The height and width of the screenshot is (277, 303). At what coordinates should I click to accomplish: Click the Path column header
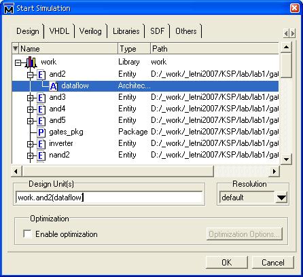(x=215, y=48)
